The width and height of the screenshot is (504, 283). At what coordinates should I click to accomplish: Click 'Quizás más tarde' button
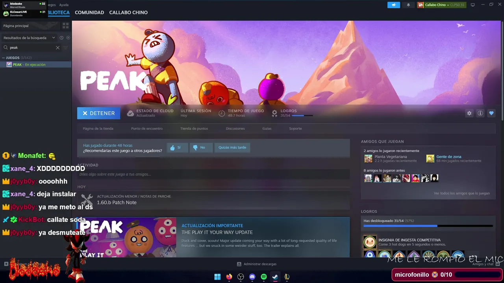pos(232,147)
